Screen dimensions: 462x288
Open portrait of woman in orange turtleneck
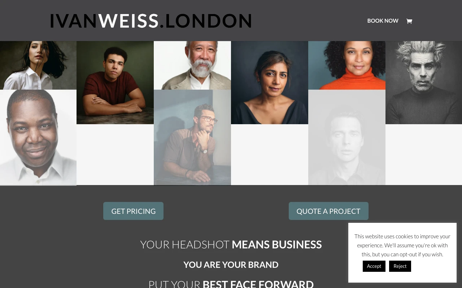click(347, 65)
